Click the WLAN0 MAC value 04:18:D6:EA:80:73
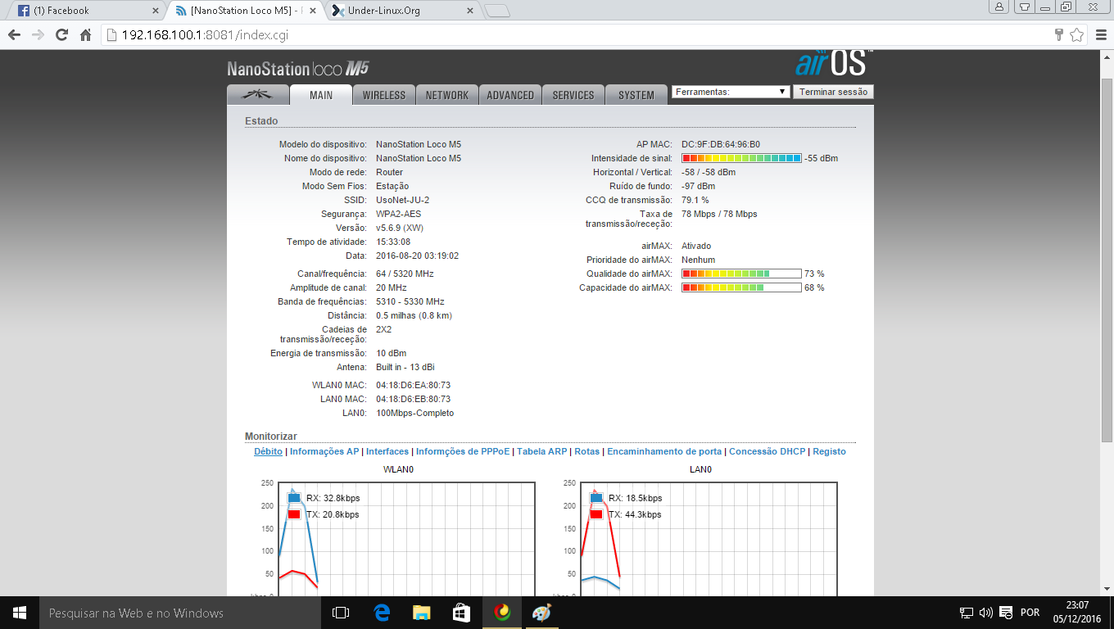Viewport: 1114px width, 629px height. click(414, 385)
